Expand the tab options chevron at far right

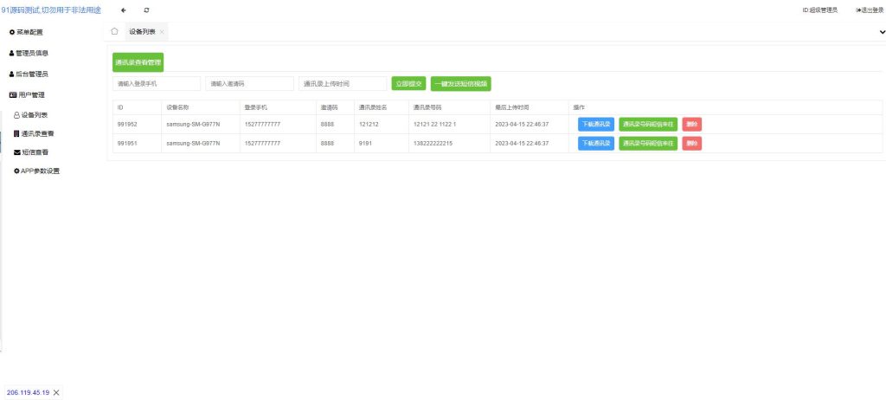(x=883, y=32)
